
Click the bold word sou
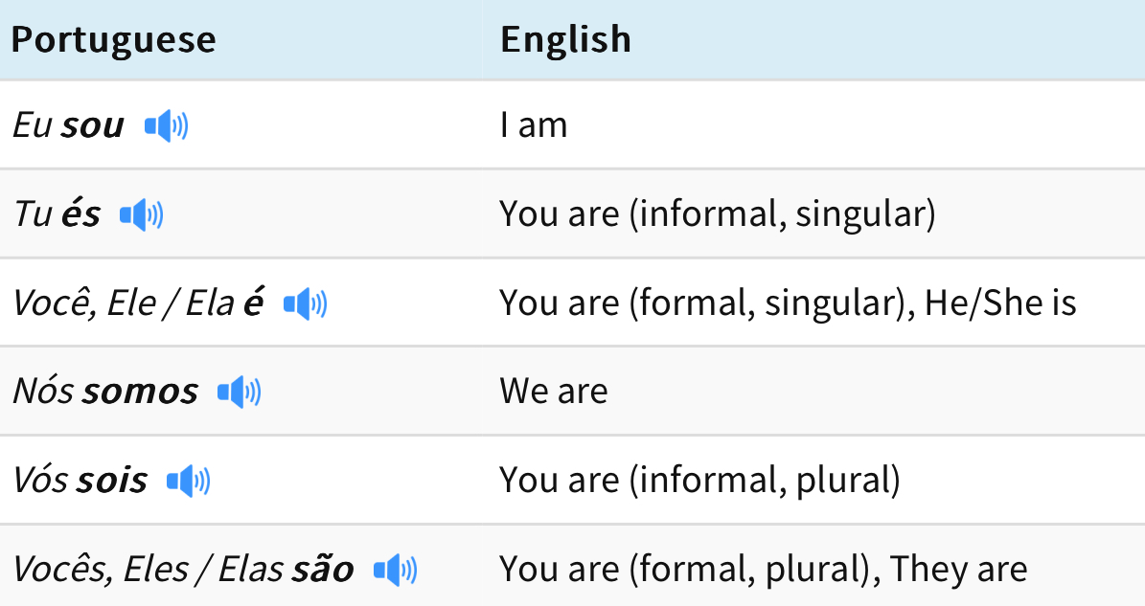pyautogui.click(x=92, y=126)
